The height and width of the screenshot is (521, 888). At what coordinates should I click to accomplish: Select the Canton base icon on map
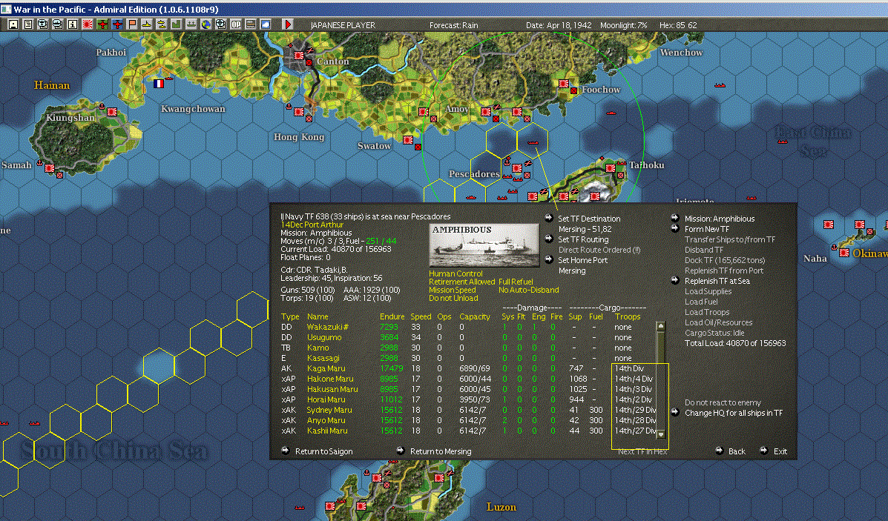(x=299, y=56)
